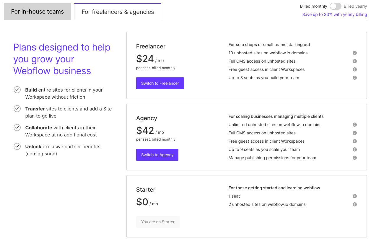
Task: Click the info icon beside "2 unhosted sites on webflow.io domains"
Action: 355,204
